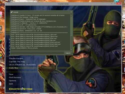
Task: Click the error line ending in idle.wav
Action: (33, 40)
